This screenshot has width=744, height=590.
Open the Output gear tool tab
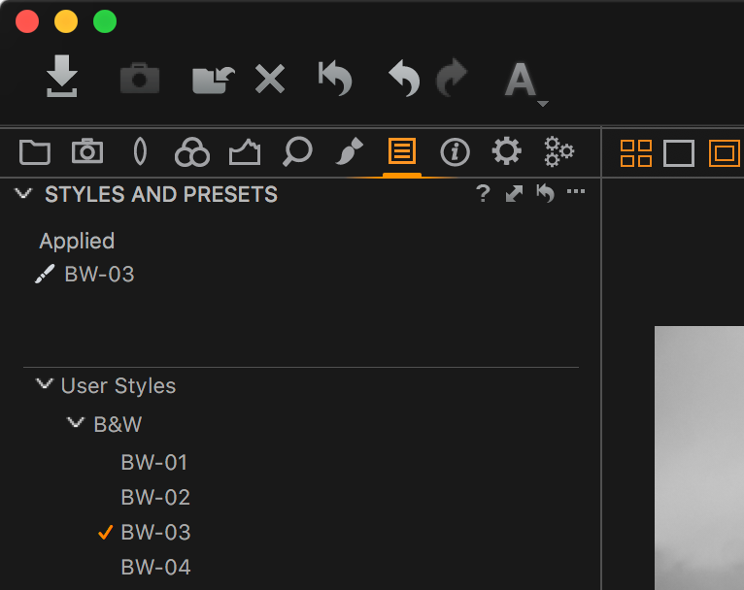(506, 151)
